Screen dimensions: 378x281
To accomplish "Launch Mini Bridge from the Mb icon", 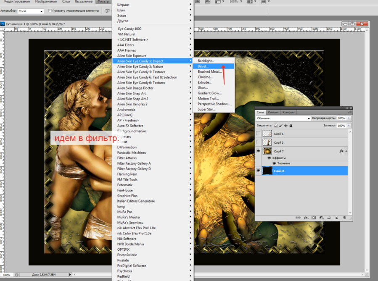I will (207, 1).
